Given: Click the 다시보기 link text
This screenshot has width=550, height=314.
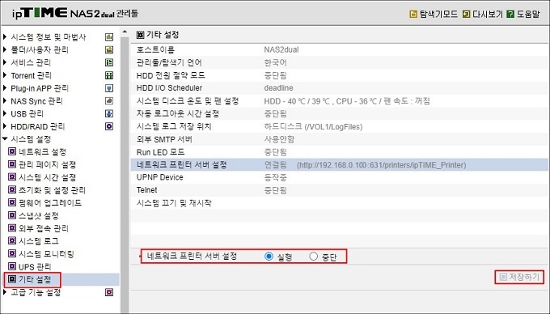Looking at the screenshot, I should [x=488, y=14].
